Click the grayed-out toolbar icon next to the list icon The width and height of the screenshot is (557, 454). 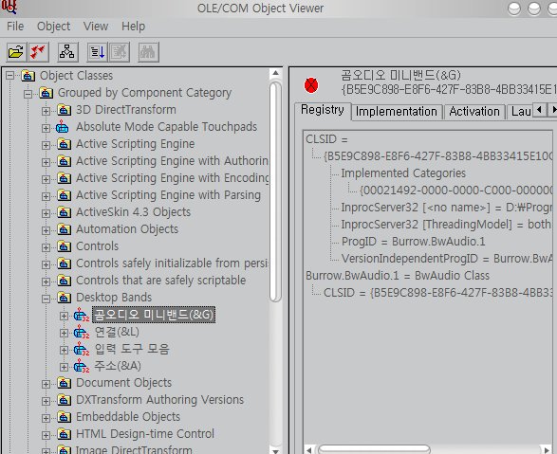pyautogui.click(x=119, y=52)
